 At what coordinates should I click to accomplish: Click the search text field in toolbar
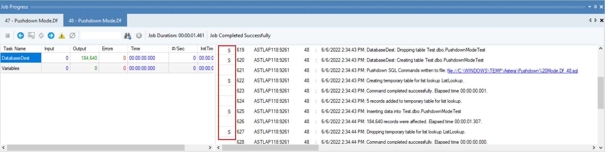coord(101,35)
